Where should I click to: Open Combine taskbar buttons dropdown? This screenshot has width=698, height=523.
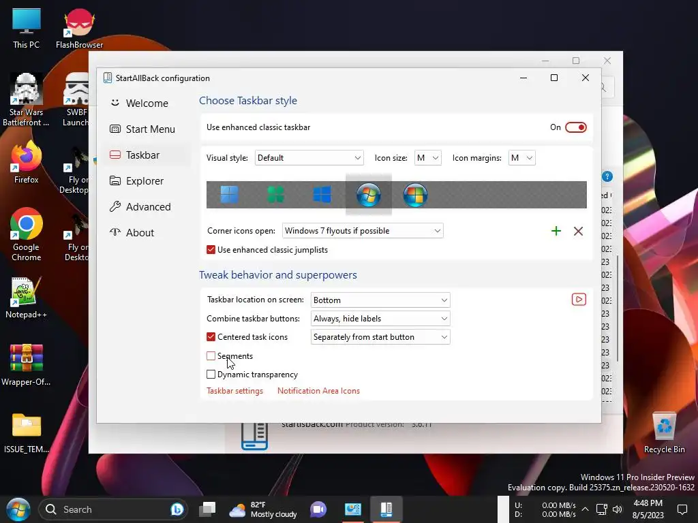pos(380,319)
